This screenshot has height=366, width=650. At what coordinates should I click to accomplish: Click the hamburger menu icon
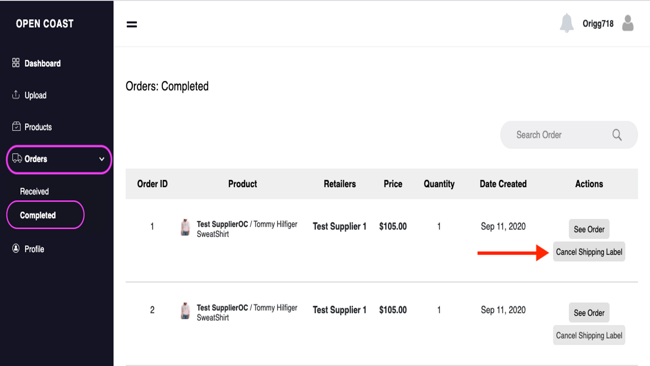click(132, 24)
